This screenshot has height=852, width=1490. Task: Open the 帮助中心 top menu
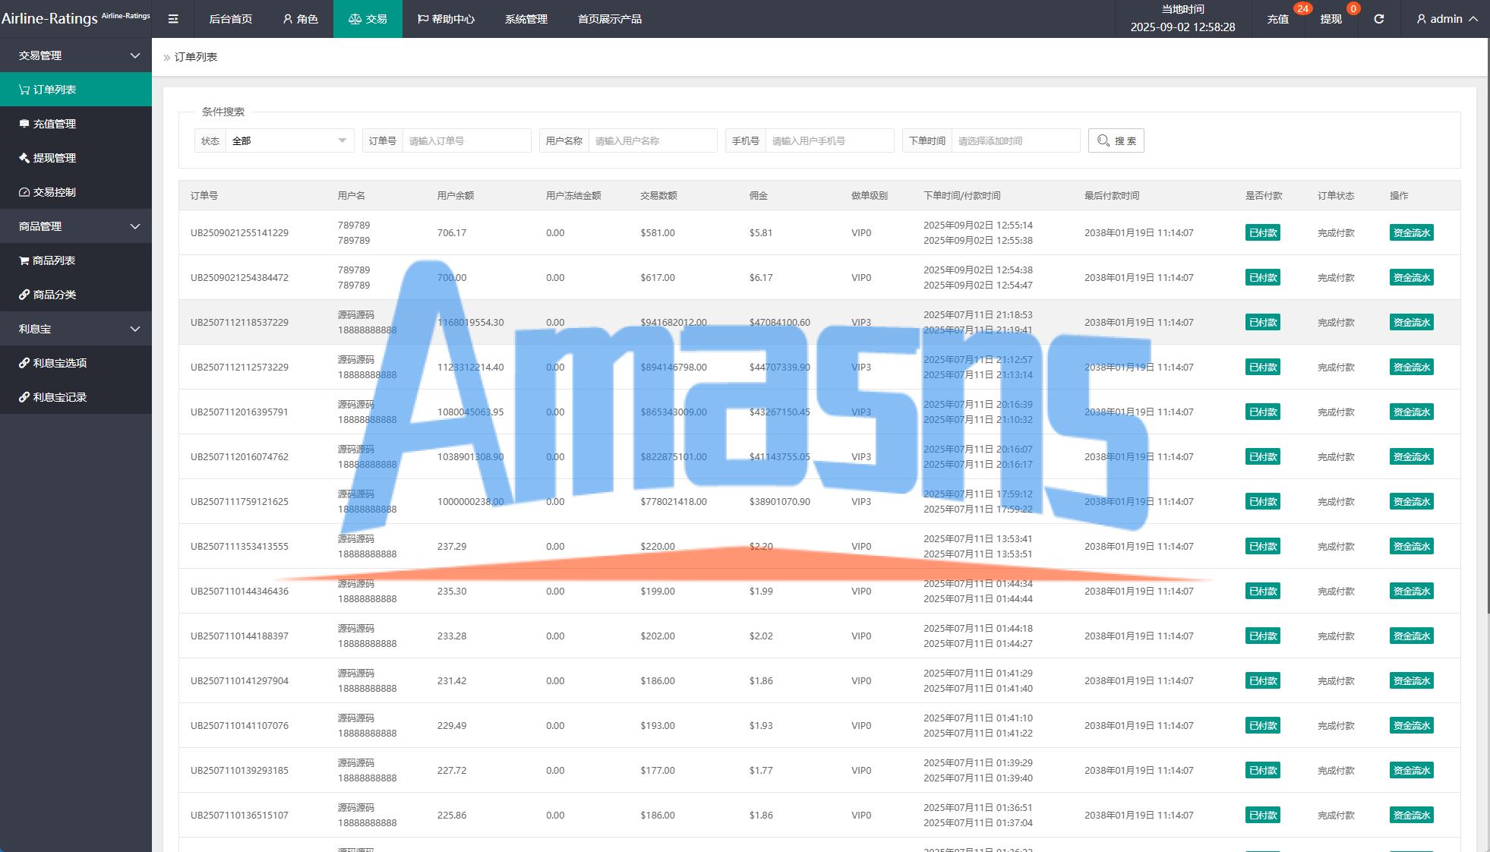pyautogui.click(x=446, y=19)
